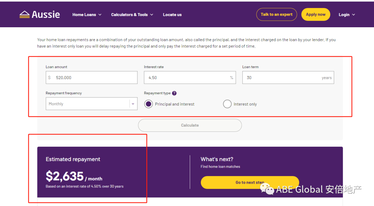Click the percent symbol in Interest rate
374x206 pixels.
(232, 78)
